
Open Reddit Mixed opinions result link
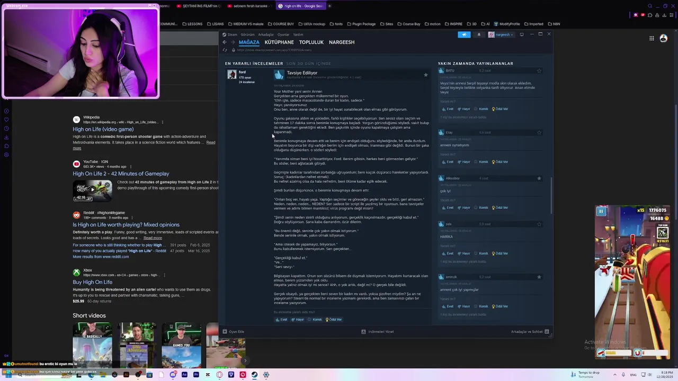click(x=126, y=224)
